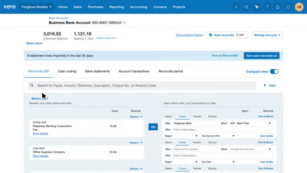Click the Auto-reconcile OFF button
The height and width of the screenshot is (173, 307).
tap(227, 35)
